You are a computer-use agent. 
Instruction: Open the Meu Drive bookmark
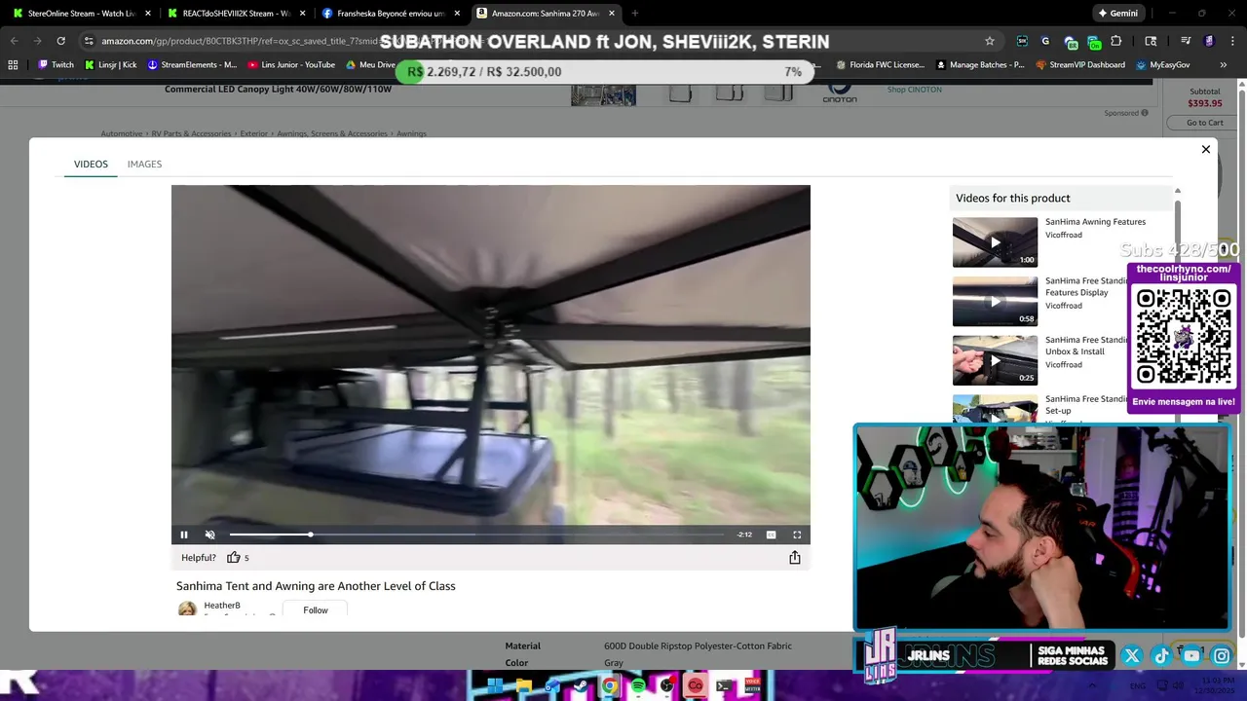point(371,65)
